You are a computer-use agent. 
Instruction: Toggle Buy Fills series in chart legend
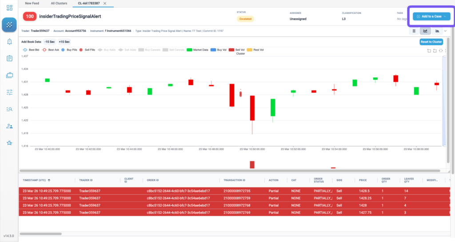pyautogui.click(x=69, y=50)
